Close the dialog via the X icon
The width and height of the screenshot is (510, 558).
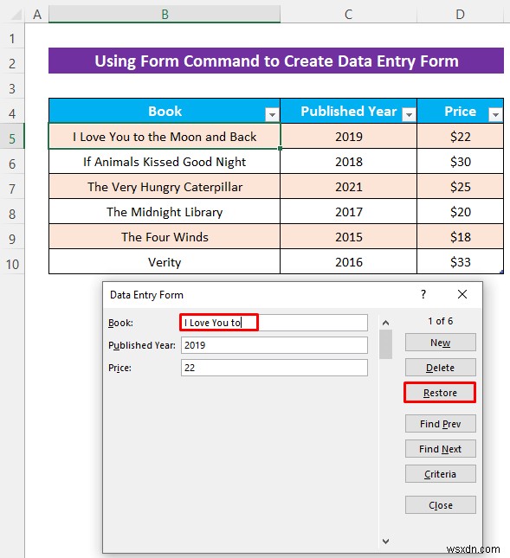[x=462, y=294]
